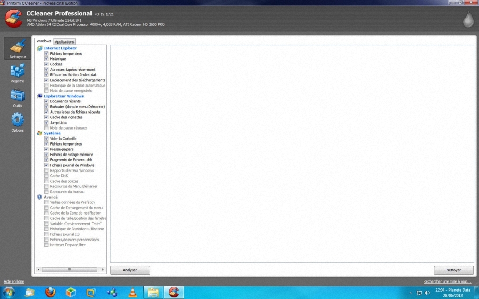Open the Nettoyeur cleaner section

[18, 48]
